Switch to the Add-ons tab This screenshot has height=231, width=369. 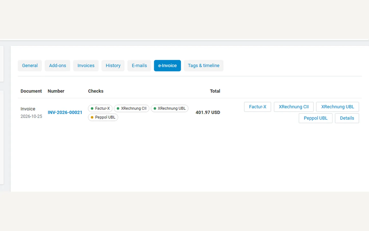click(x=58, y=65)
